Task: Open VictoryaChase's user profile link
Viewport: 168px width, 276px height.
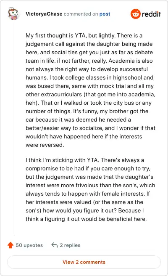Action: [x=44, y=14]
